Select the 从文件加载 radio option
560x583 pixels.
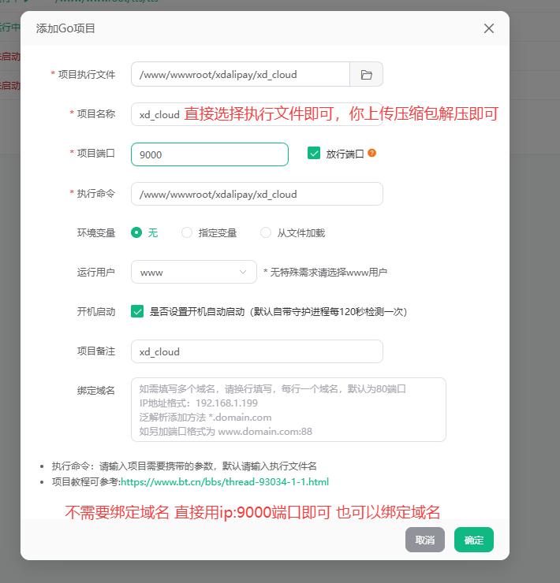point(265,232)
